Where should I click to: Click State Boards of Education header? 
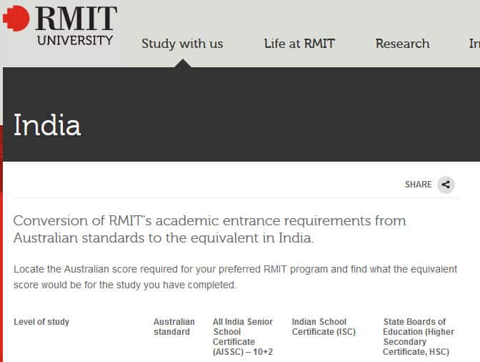(x=419, y=336)
